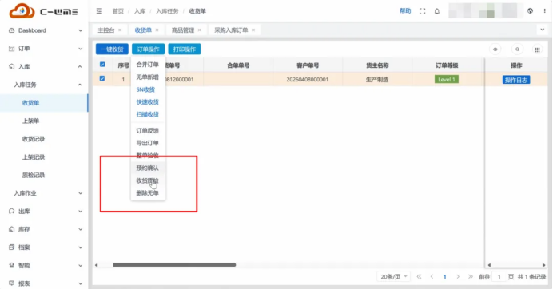Screen dimensions: 553x289
Task: Choose 扫描收货 menu item
Action: click(x=147, y=114)
